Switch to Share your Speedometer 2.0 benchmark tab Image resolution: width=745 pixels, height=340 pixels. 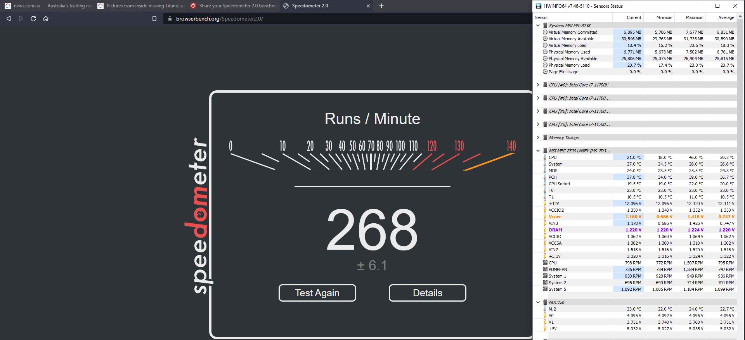point(233,6)
